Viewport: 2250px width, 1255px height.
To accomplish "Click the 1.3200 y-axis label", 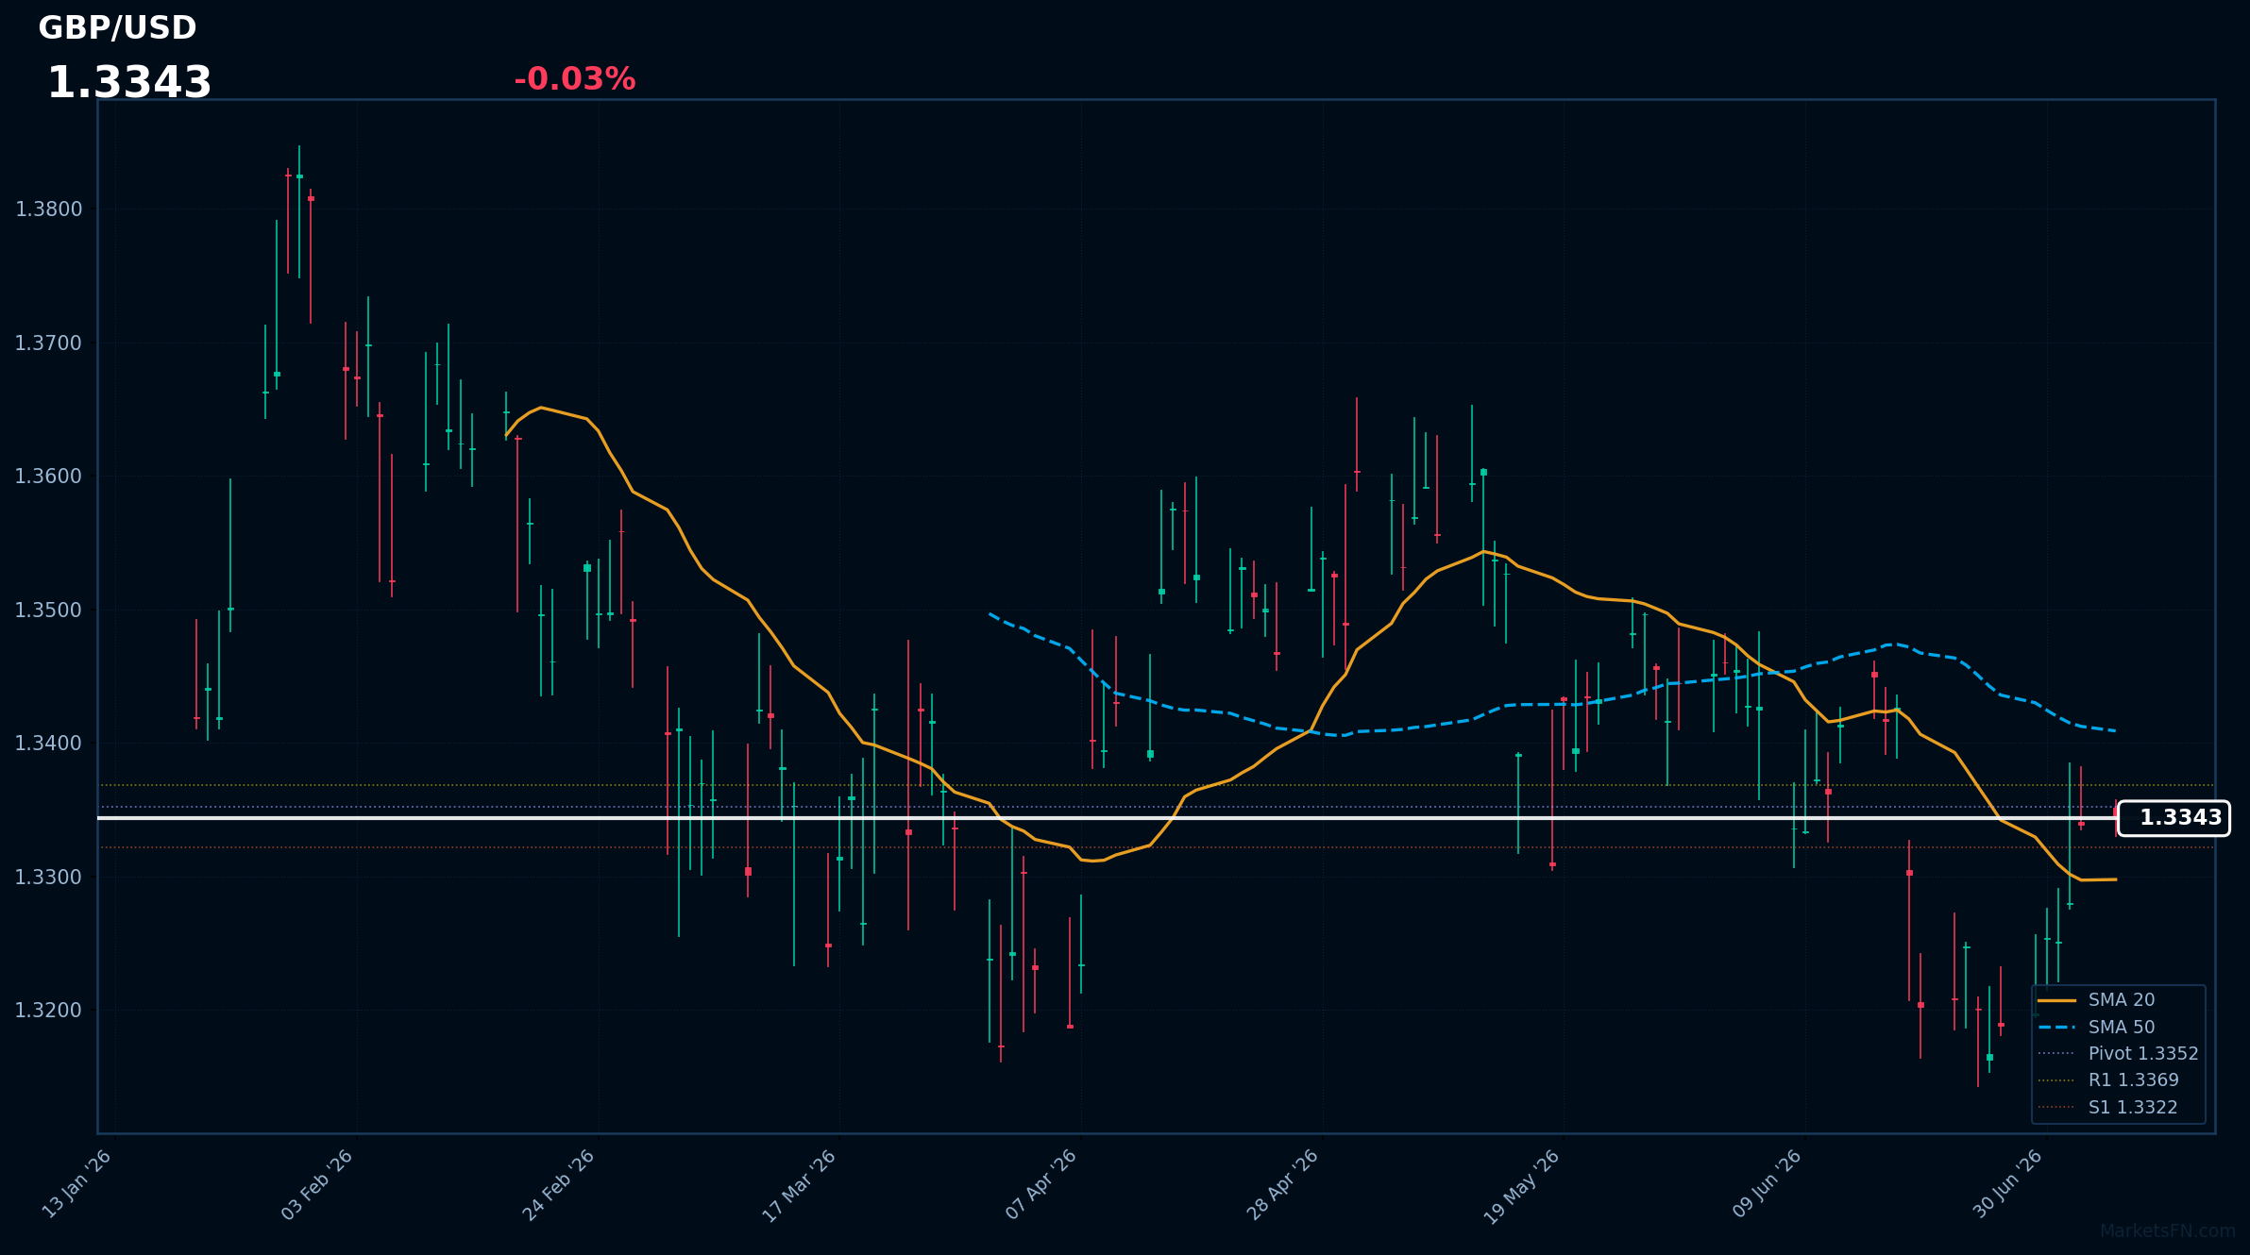I will coord(48,1011).
